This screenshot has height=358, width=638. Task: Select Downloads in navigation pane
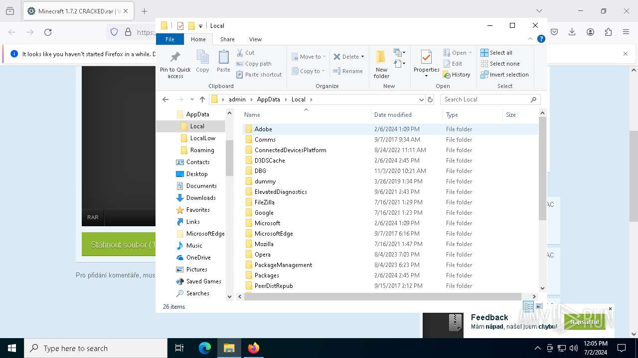pyautogui.click(x=201, y=198)
